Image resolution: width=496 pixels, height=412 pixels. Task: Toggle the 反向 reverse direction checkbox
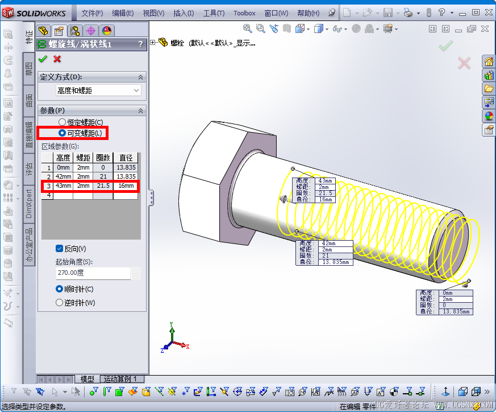click(59, 249)
